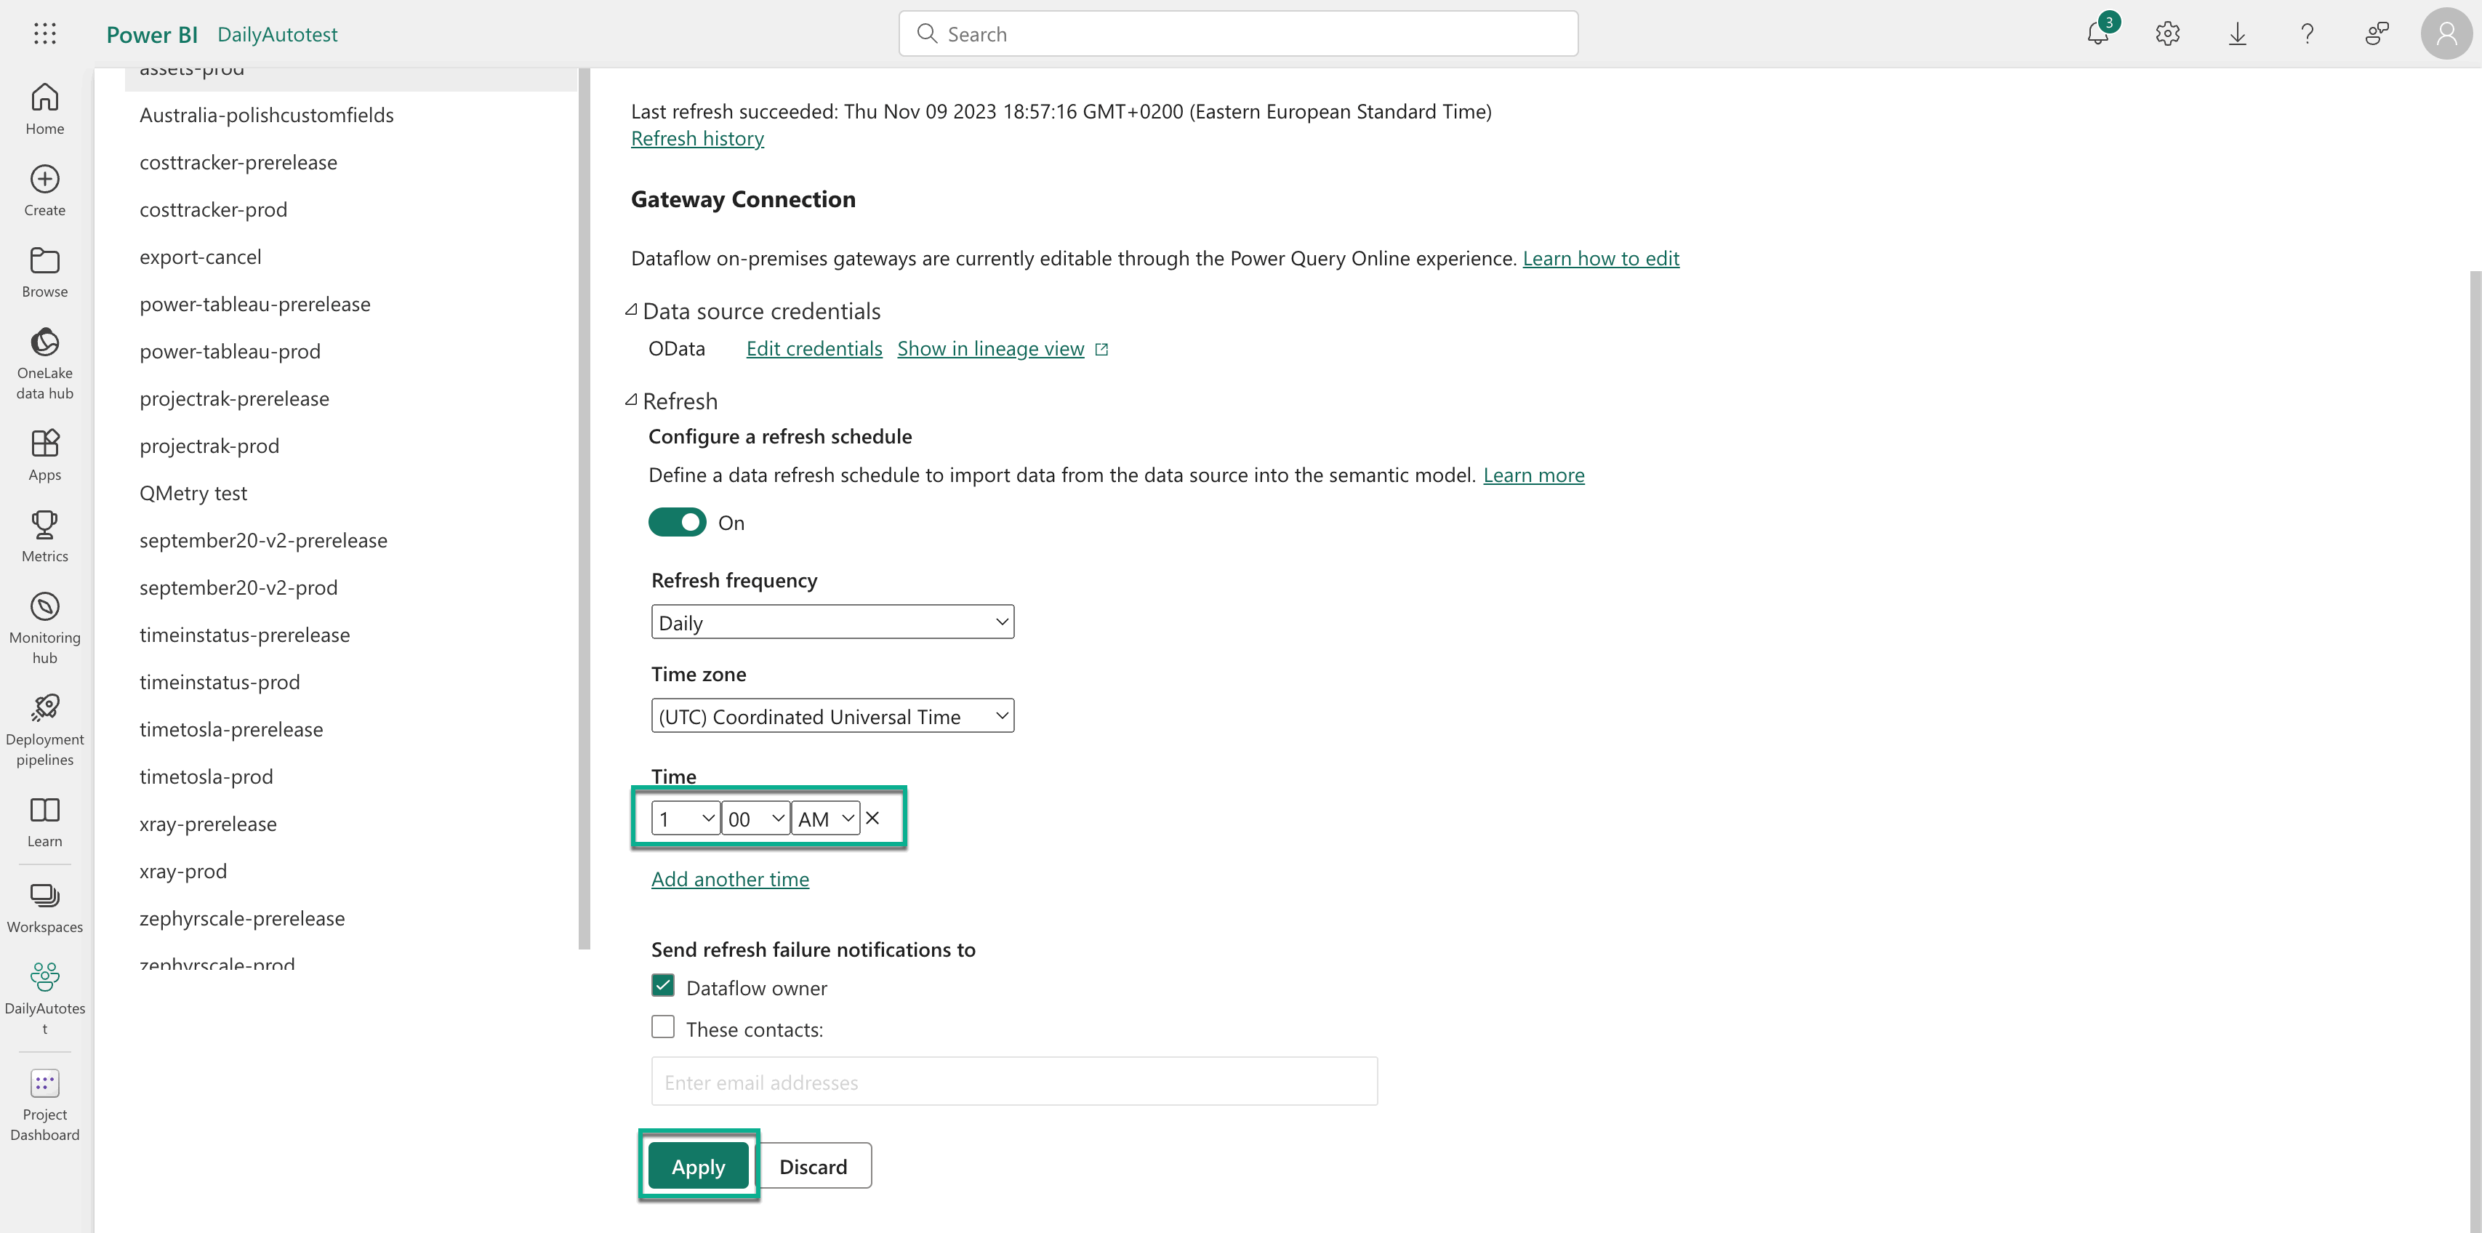
Task: Select xray-prerelease in the list
Action: click(208, 824)
